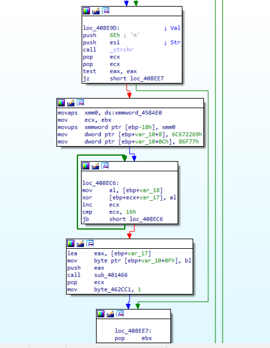Viewport: 270px width, 348px height.
Task: Select the '; Val' comment
Action: point(172,28)
